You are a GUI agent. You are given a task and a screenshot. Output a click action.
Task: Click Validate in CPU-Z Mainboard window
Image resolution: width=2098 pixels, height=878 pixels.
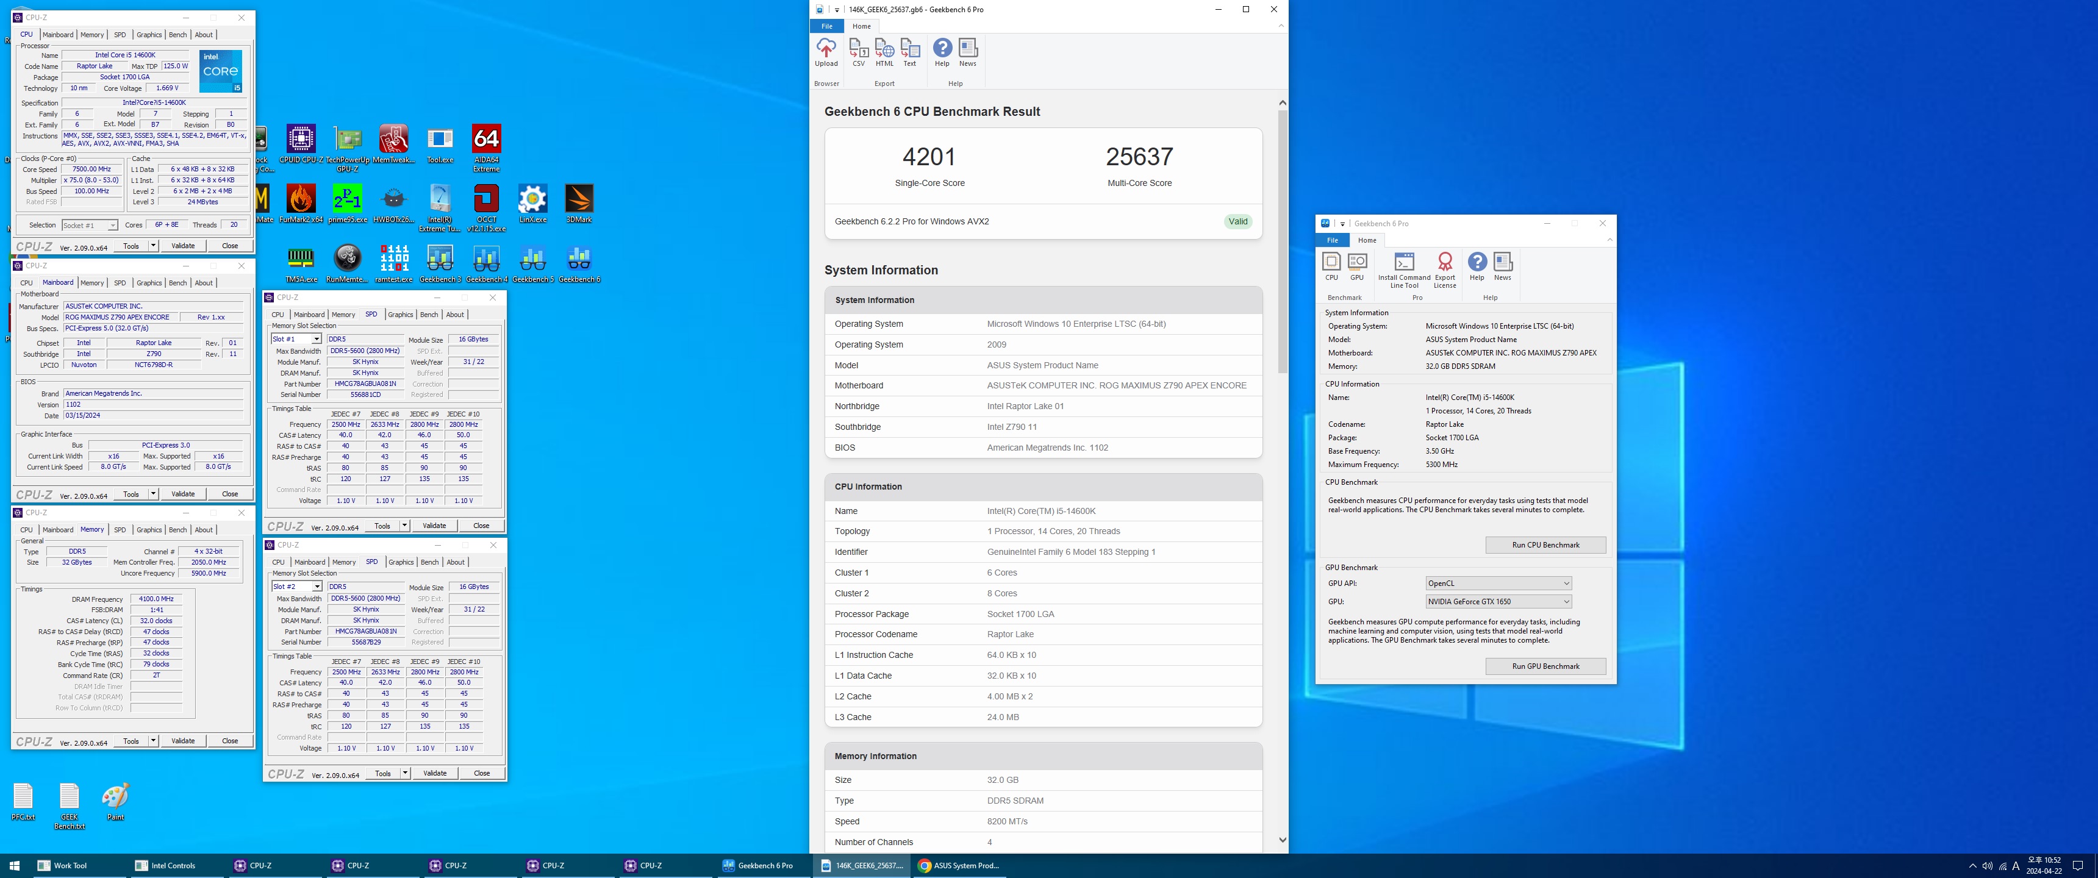[x=183, y=493]
